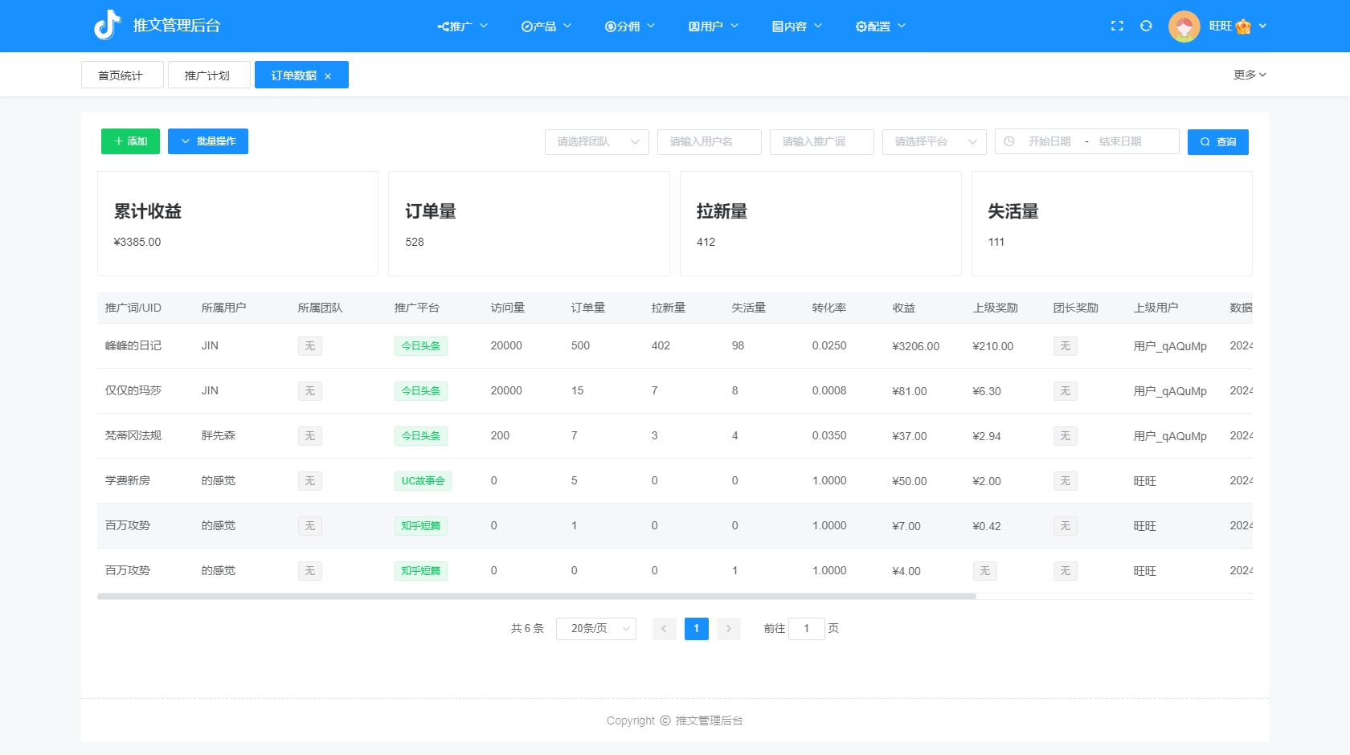Viewport: 1350px width, 755px height.
Task: Go to previous page arrow
Action: coord(664,629)
